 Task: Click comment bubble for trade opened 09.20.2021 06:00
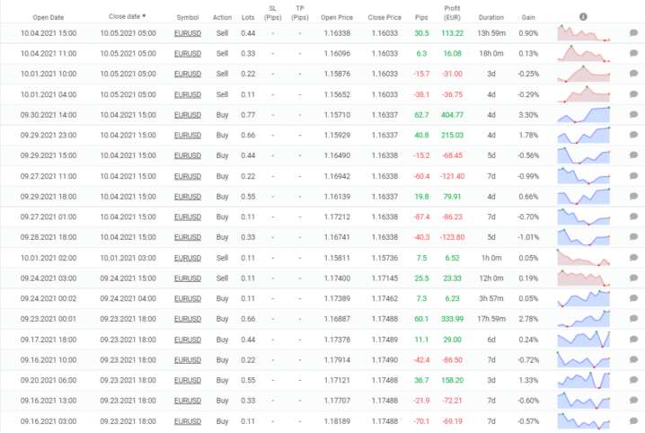[x=633, y=379]
